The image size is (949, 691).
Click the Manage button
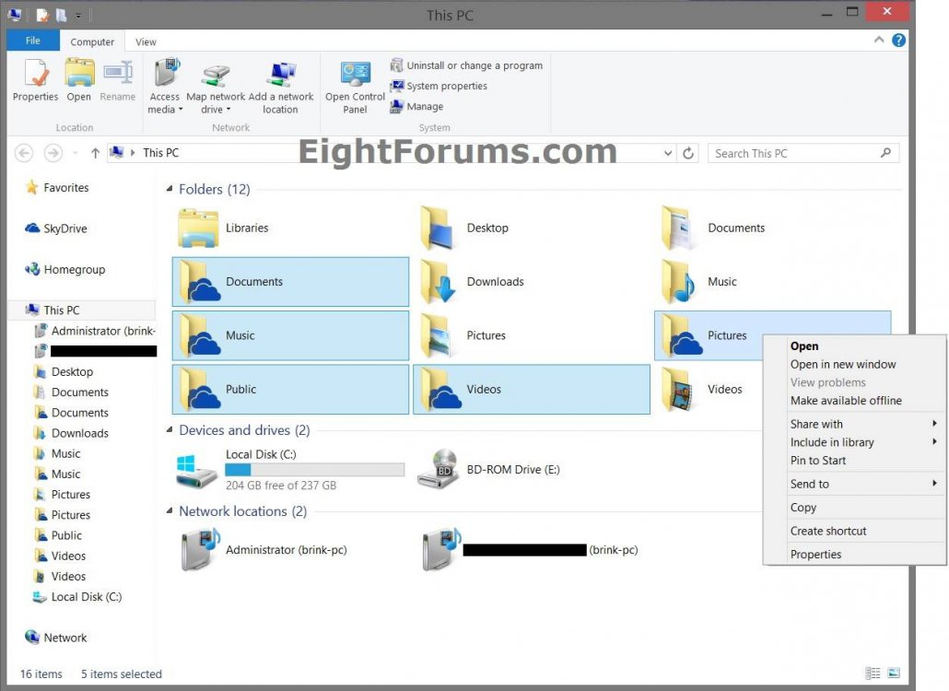coord(417,107)
